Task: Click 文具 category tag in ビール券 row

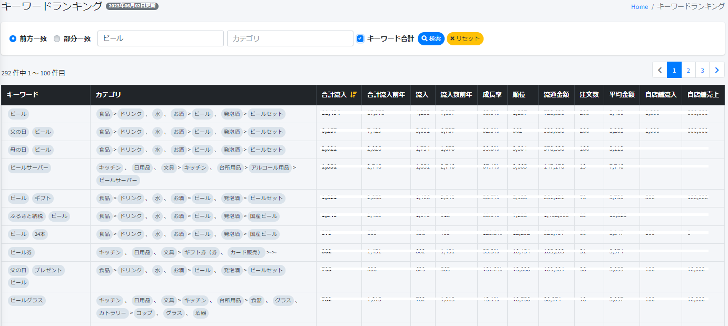Action: [169, 252]
